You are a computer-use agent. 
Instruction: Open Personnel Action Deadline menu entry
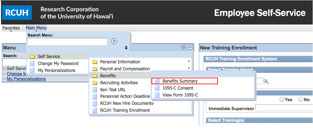coord(125,96)
